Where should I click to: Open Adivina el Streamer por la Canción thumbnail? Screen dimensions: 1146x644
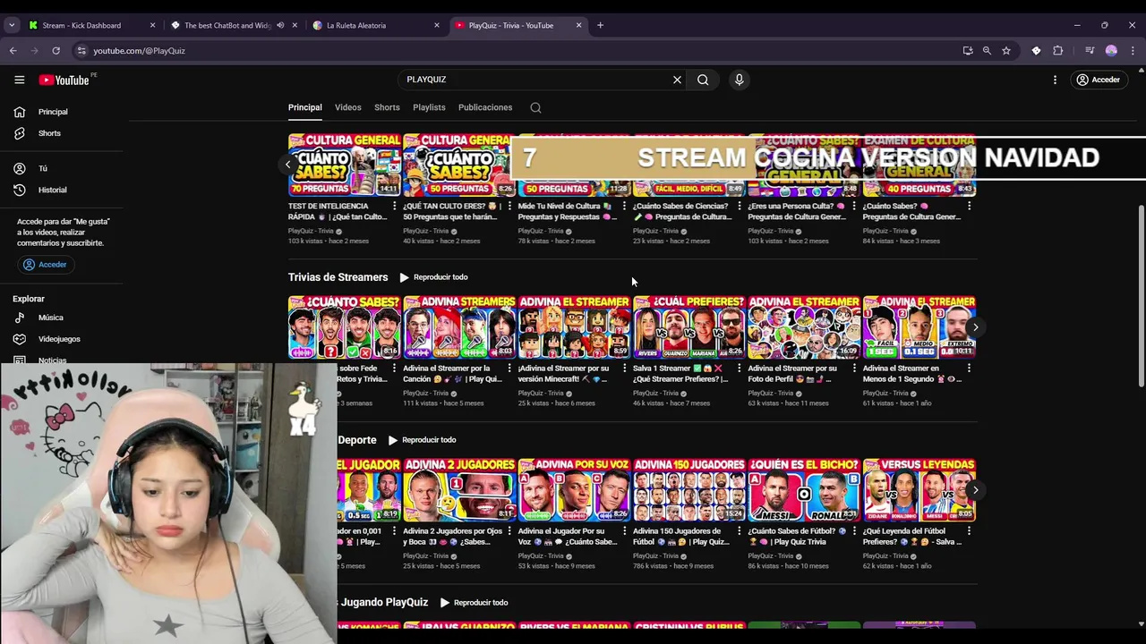point(459,327)
